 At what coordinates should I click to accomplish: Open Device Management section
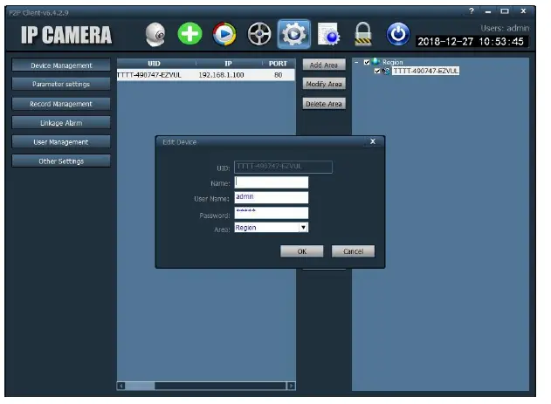pyautogui.click(x=61, y=65)
